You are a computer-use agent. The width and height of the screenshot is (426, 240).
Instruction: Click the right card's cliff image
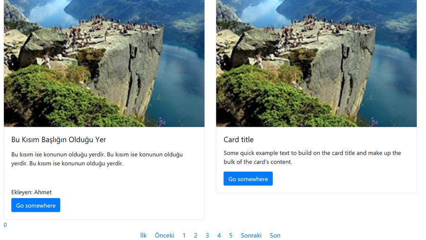[x=316, y=63]
